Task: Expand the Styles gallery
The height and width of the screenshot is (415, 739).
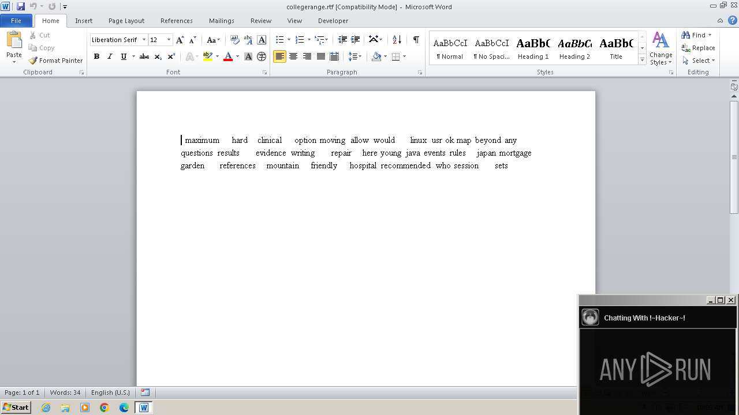Action: (642, 60)
